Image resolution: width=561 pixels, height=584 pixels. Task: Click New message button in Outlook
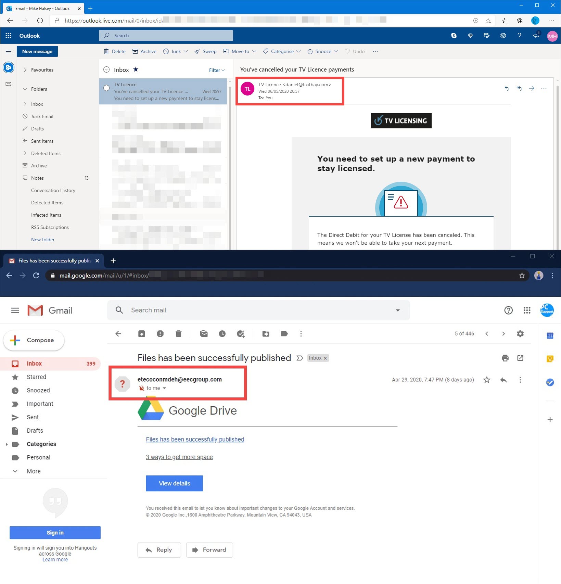[x=37, y=51]
